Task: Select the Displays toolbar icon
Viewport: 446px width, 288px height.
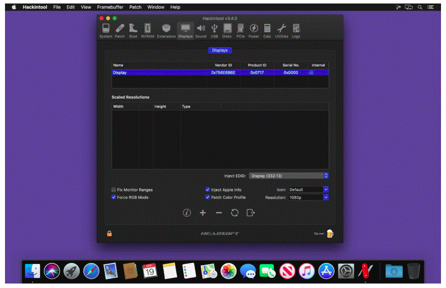Action: [x=185, y=31]
